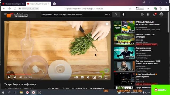Open the Sh0tnik channel

pyautogui.click(x=138, y=40)
